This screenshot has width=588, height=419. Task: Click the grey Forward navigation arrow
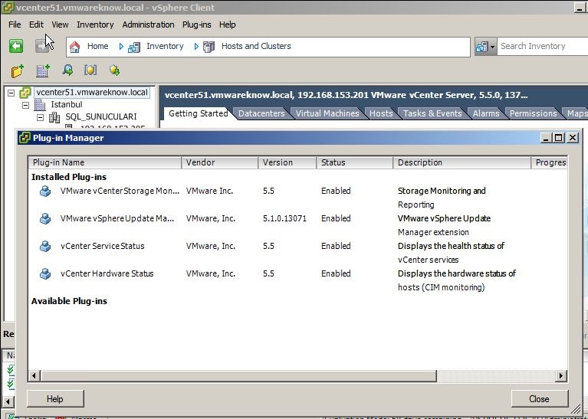click(42, 46)
